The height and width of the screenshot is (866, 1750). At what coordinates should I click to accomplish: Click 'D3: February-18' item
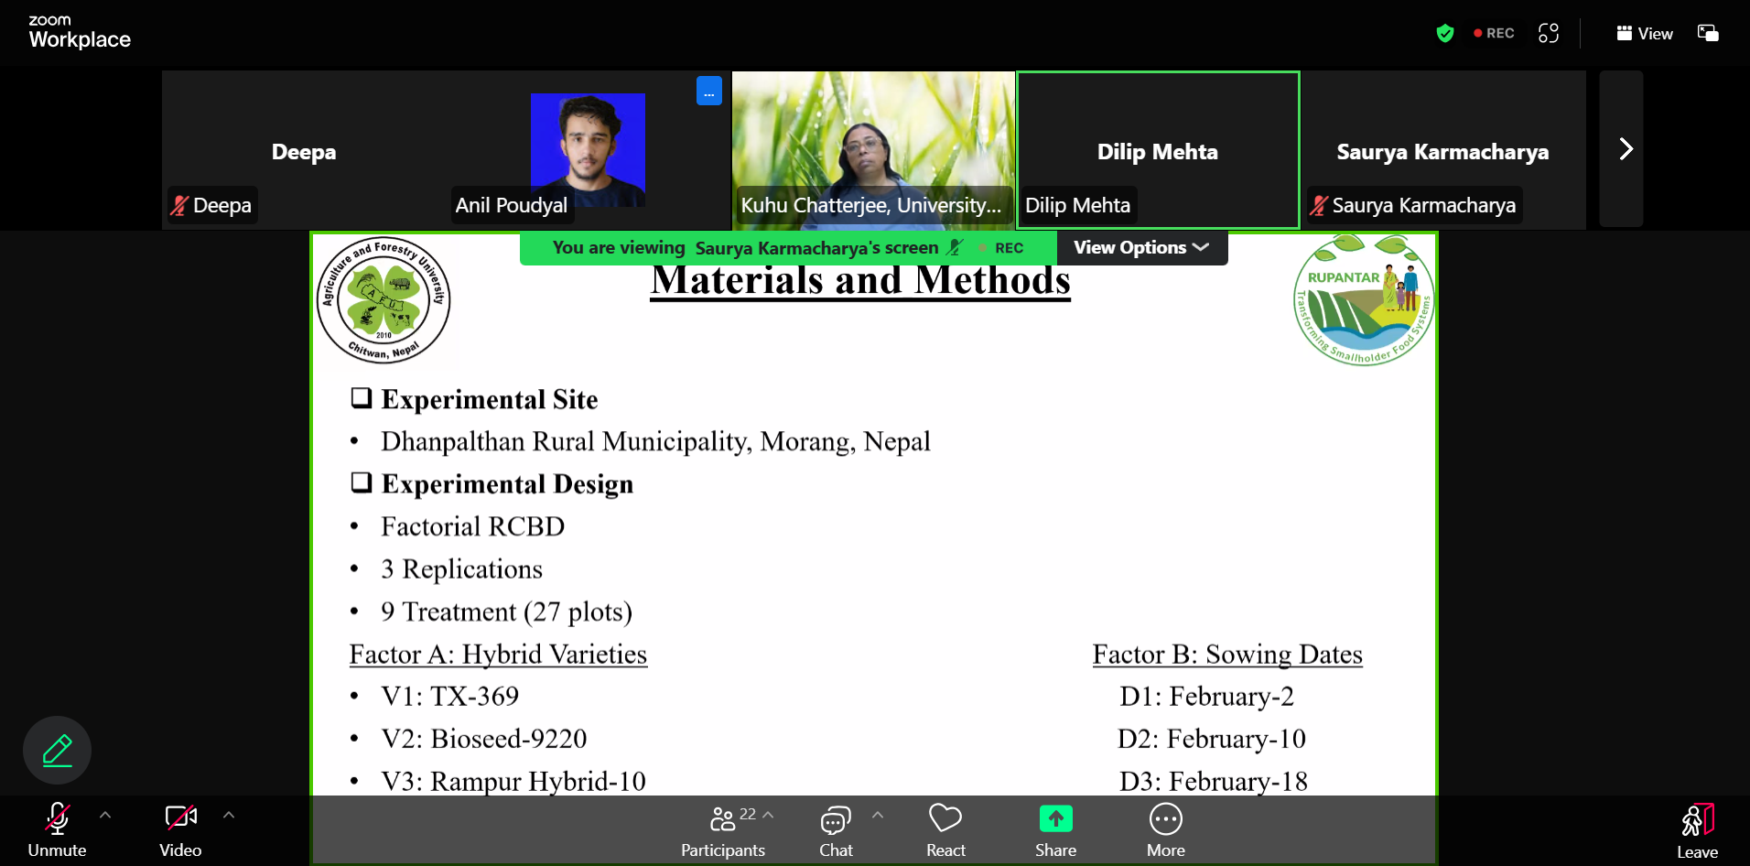(x=1213, y=781)
